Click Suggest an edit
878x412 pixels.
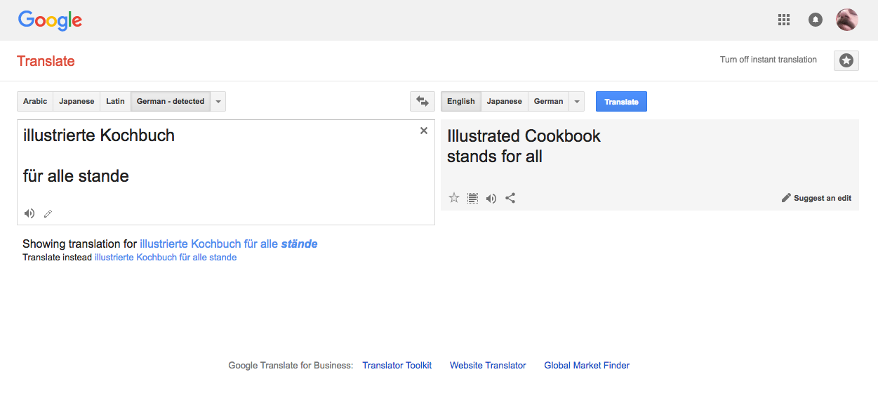816,198
